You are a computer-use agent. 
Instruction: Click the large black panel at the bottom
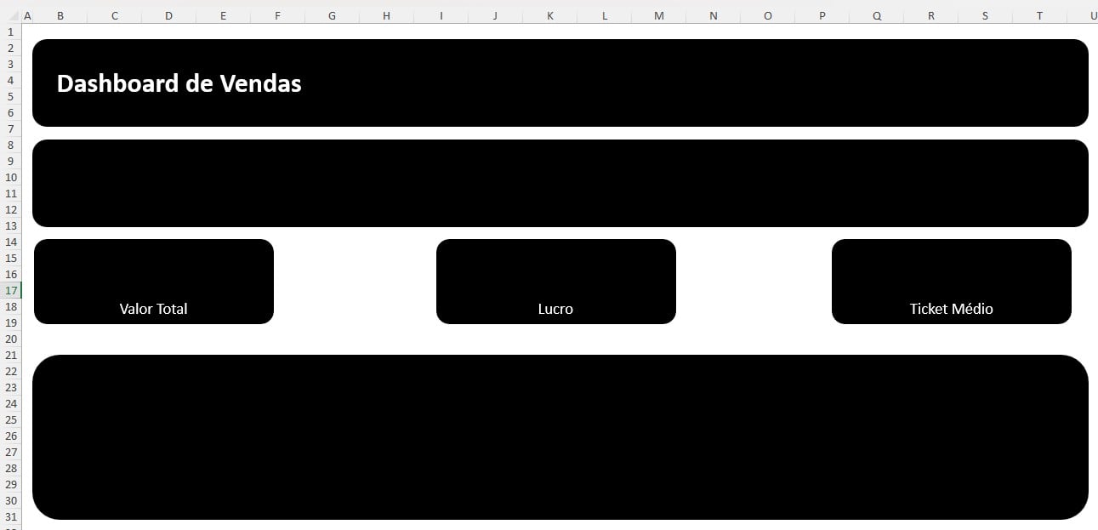point(560,436)
